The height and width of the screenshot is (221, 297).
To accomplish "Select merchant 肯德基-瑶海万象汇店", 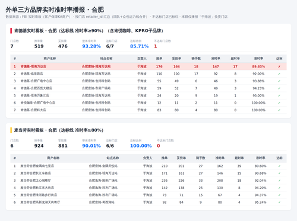I will (34, 95).
